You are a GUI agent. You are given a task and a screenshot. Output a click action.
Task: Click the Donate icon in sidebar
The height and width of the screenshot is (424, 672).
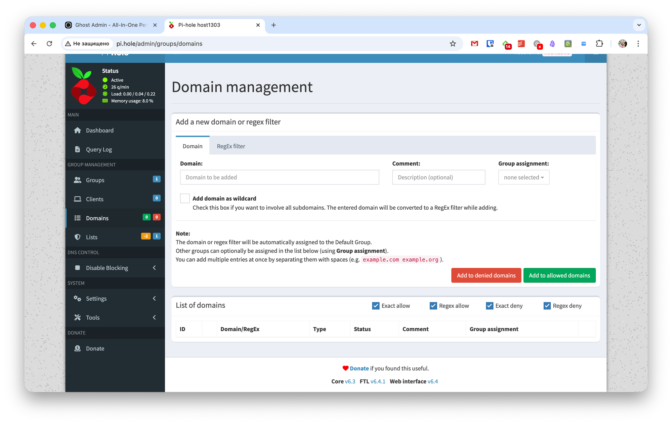tap(78, 349)
